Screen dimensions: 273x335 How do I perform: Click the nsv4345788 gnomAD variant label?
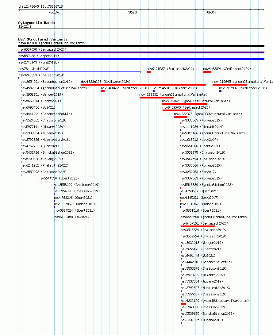point(52,43)
